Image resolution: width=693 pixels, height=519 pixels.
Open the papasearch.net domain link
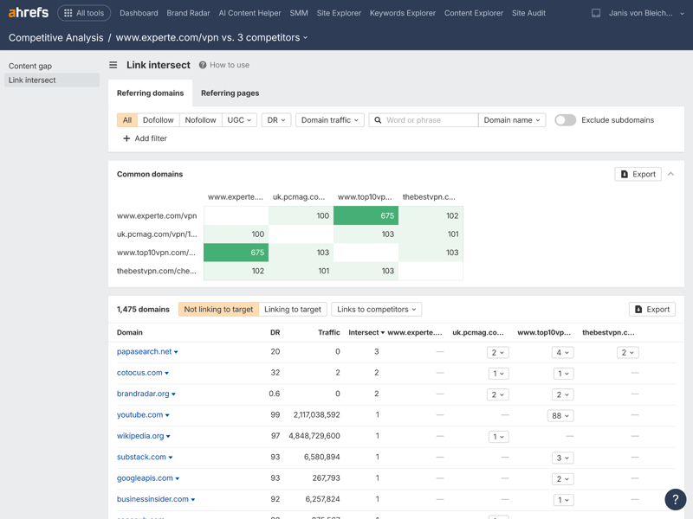[144, 352]
